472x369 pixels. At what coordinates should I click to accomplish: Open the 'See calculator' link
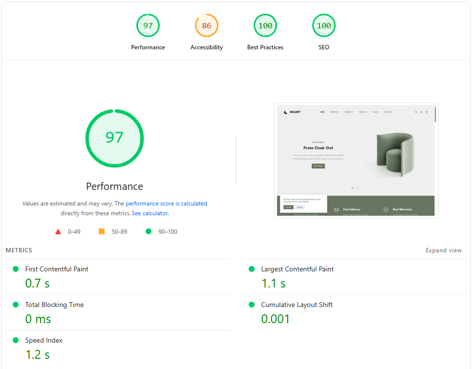coord(150,213)
